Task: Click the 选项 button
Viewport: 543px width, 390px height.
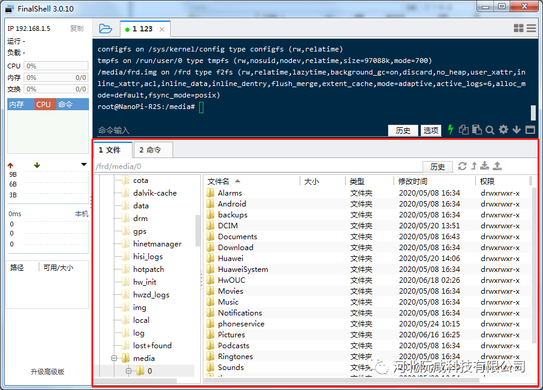Action: tap(430, 130)
